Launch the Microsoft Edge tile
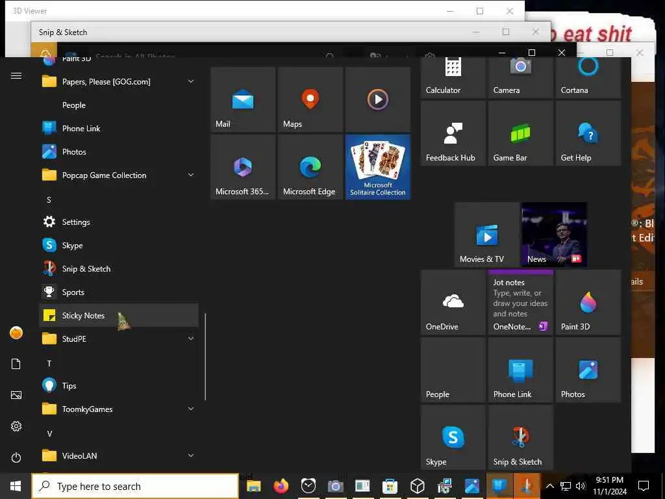The width and height of the screenshot is (665, 499). pyautogui.click(x=310, y=167)
